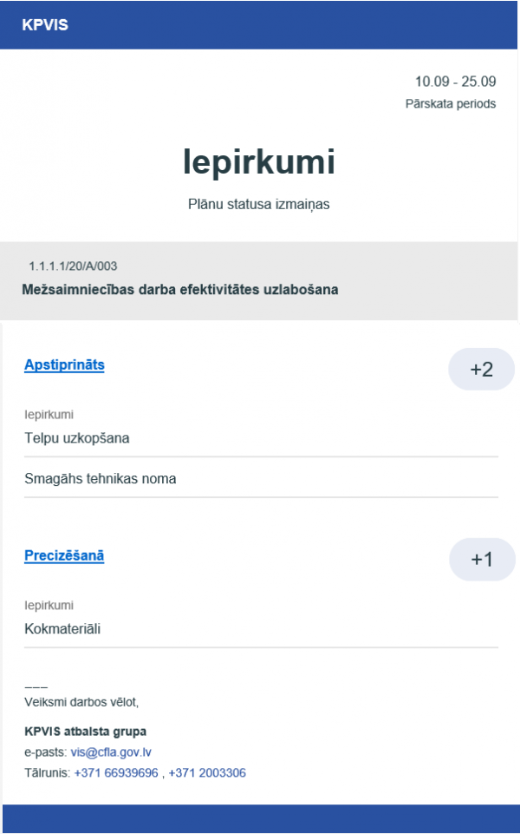Click project number 1.1.1.1/20/A/003
This screenshot has height=834, width=520.
tap(73, 266)
